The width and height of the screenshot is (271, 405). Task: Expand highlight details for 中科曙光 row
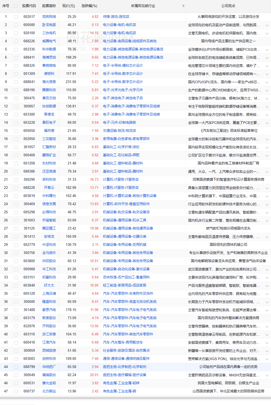pos(267,196)
